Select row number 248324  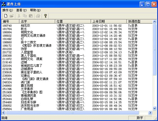(77, 82)
